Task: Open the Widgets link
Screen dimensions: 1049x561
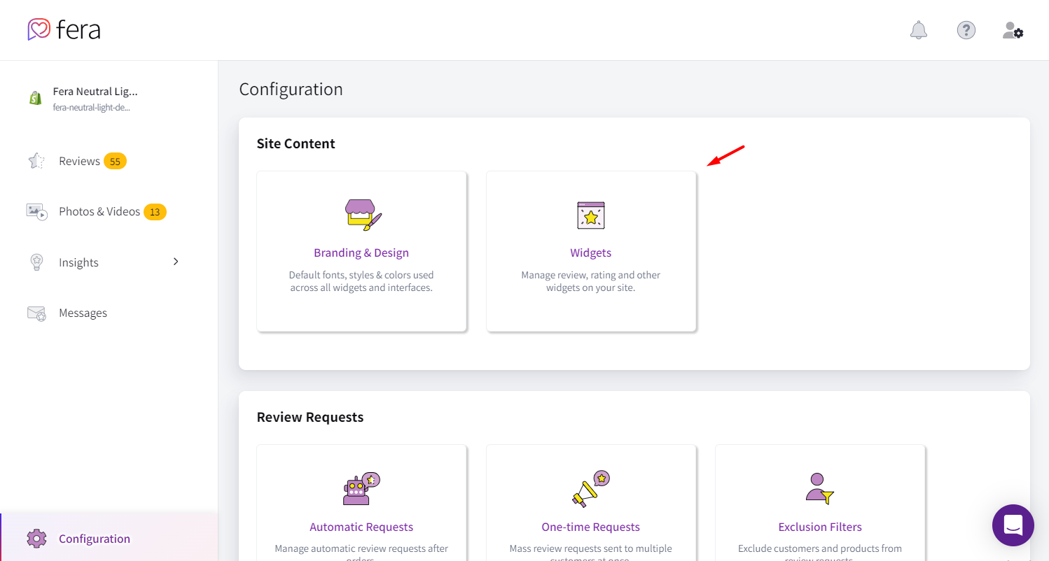Action: (590, 253)
